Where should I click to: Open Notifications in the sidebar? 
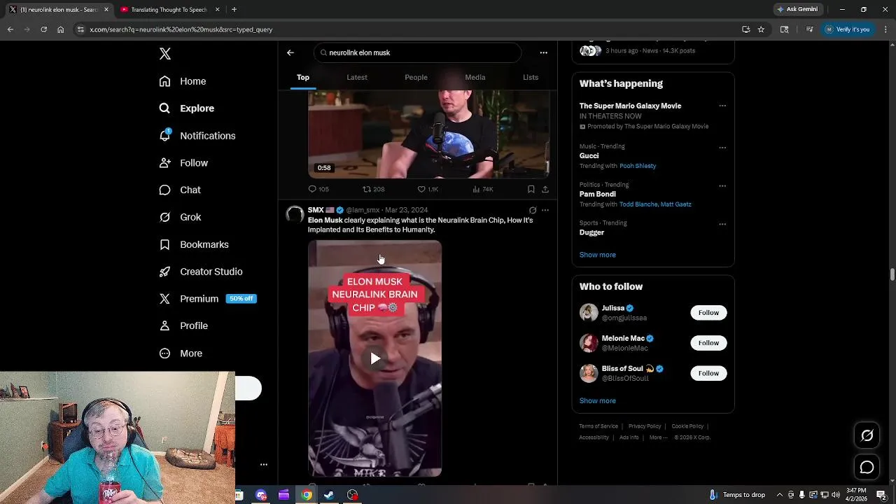point(197,136)
